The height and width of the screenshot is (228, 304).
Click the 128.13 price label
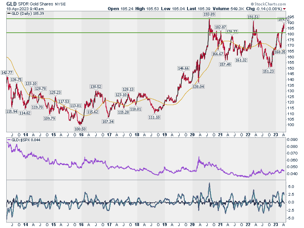click(128, 89)
